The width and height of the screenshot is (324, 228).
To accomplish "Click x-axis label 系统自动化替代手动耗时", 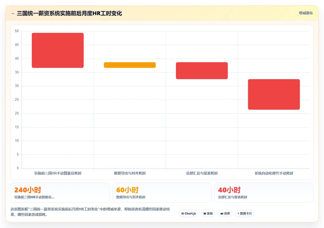I will click(274, 173).
